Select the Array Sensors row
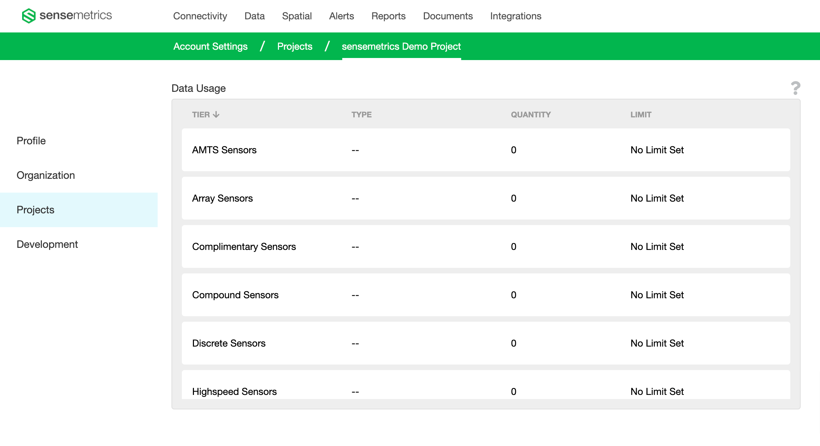Viewport: 820px width, 446px height. coord(486,198)
